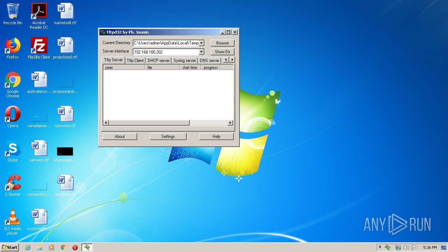Click the clock showing 5:36 PM
The width and height of the screenshot is (448, 252).
pos(430,247)
